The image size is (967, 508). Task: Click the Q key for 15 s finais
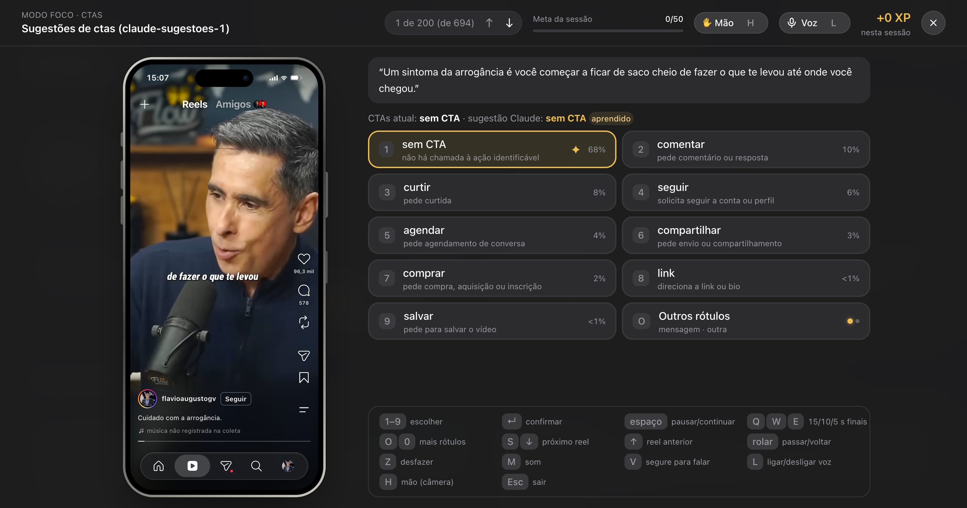coord(756,422)
